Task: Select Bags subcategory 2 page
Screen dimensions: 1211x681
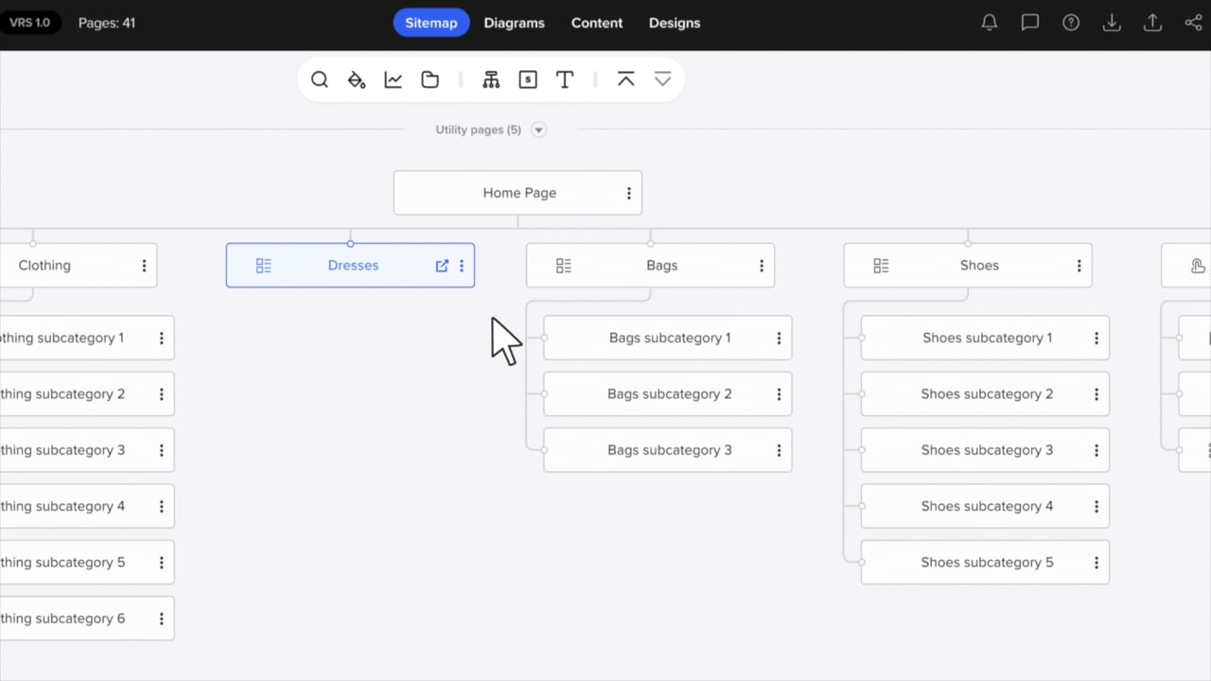Action: pos(668,394)
